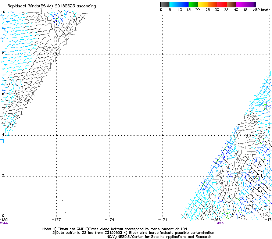272x239 pixels.
Task: Click the longitude label -177
Action: (x=56, y=220)
